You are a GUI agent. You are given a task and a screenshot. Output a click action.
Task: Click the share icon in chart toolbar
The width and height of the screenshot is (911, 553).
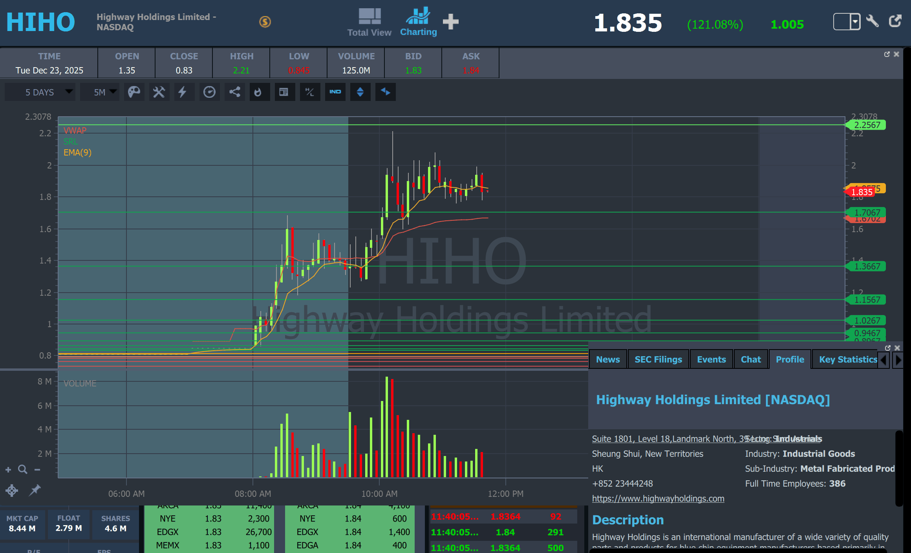tap(234, 92)
